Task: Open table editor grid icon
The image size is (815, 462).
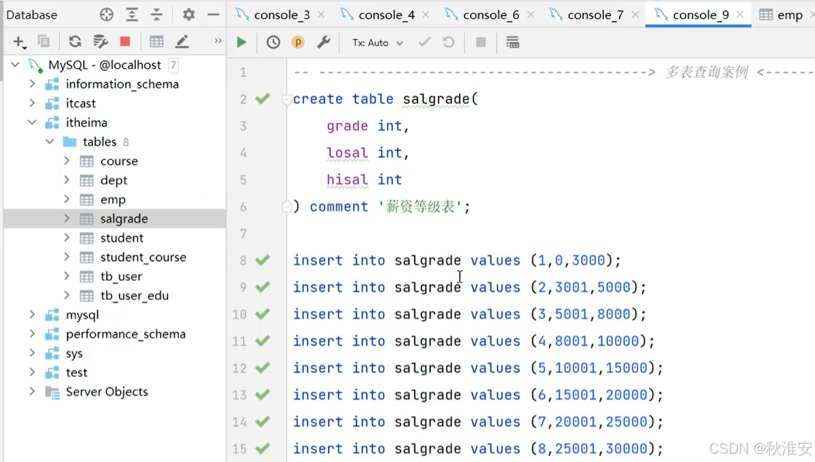Action: [156, 42]
